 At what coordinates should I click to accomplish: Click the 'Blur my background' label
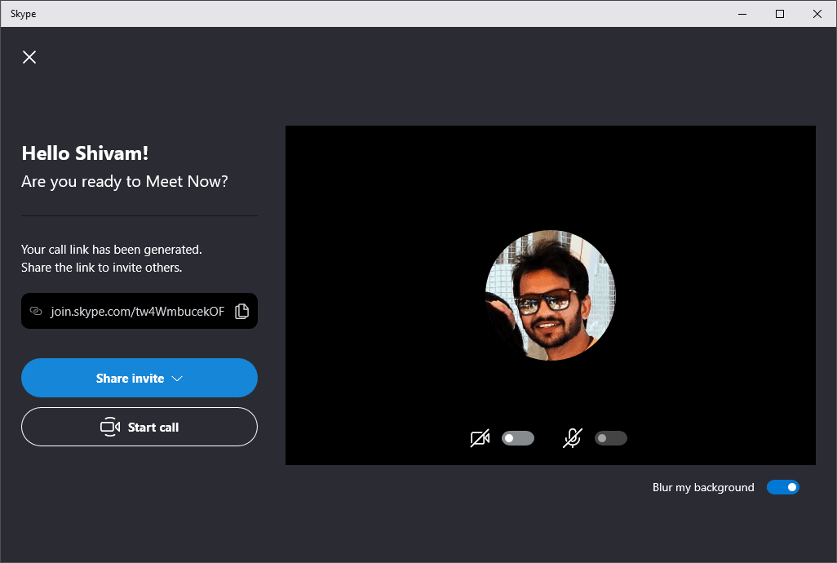tap(703, 487)
